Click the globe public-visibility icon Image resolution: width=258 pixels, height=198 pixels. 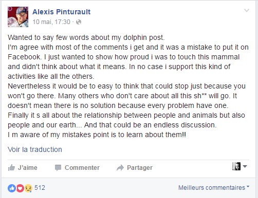(x=79, y=22)
